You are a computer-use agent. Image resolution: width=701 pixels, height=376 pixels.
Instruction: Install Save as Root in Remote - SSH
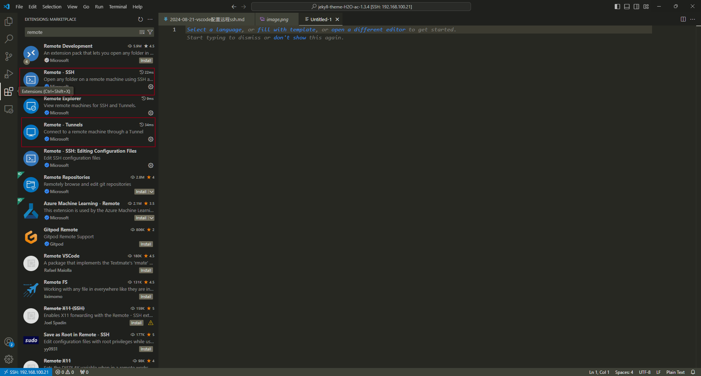pyautogui.click(x=146, y=349)
